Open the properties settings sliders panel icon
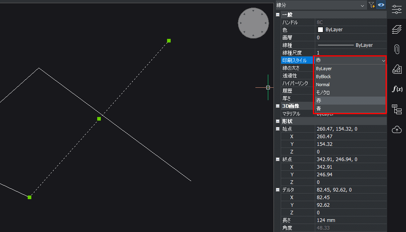The width and height of the screenshot is (406, 232). tap(397, 9)
